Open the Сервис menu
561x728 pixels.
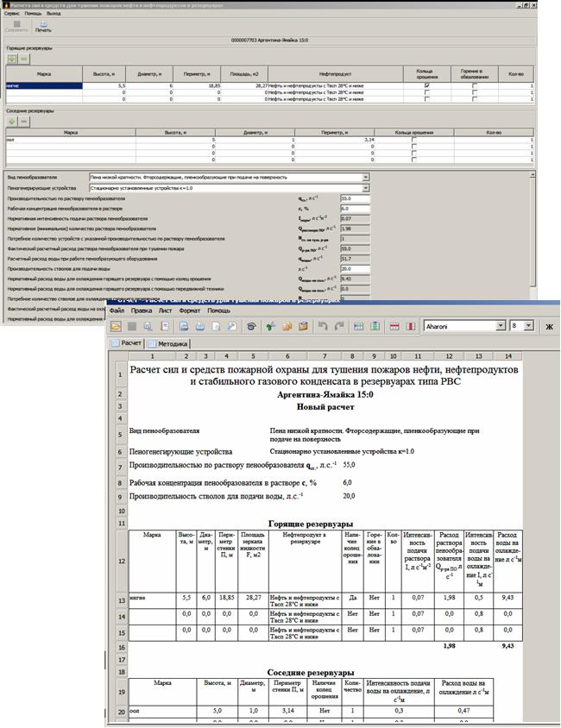(x=11, y=14)
